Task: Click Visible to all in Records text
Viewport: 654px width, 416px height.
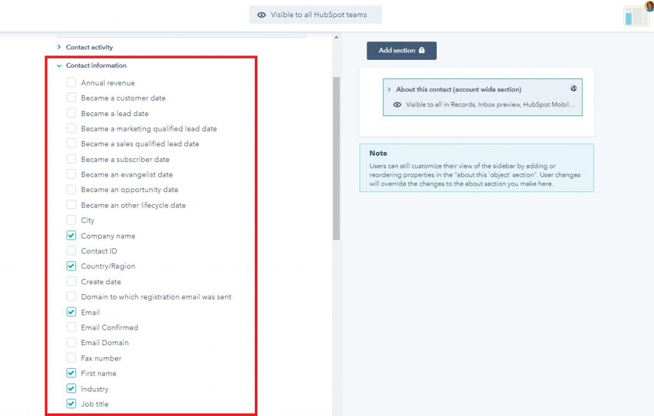Action: [x=490, y=105]
